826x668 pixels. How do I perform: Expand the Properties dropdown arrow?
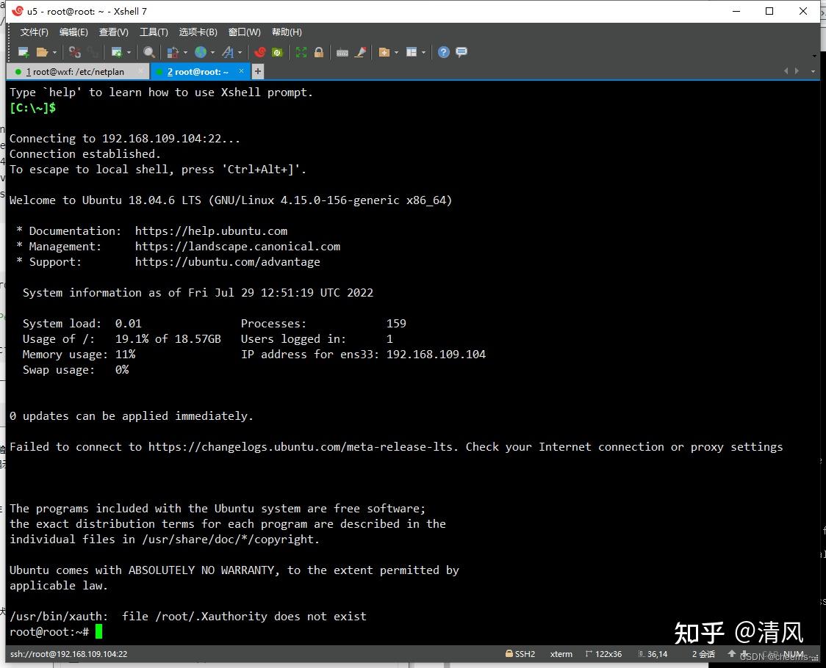pyautogui.click(x=129, y=52)
